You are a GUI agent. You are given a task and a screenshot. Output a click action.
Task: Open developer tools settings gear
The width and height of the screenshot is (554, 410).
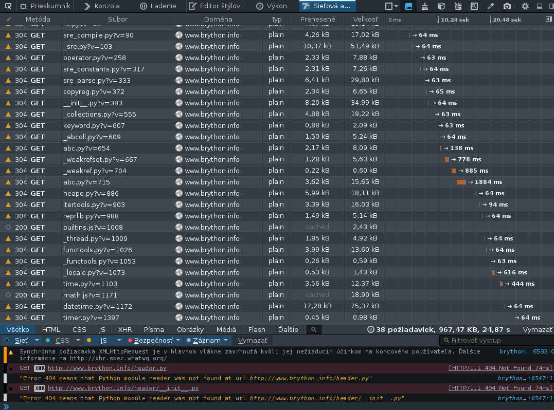click(525, 6)
